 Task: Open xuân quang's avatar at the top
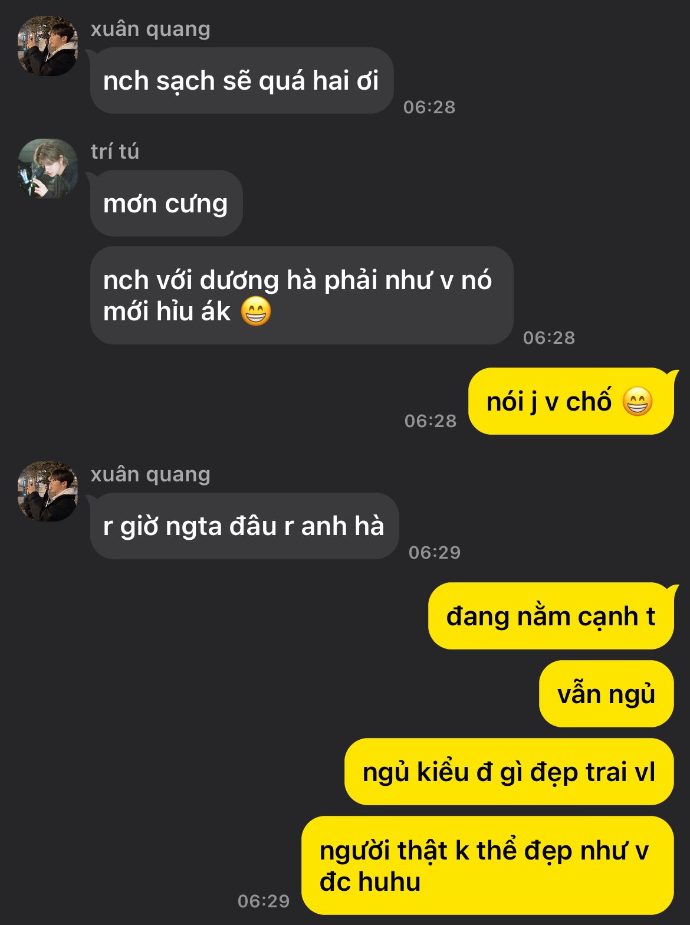pos(48,46)
